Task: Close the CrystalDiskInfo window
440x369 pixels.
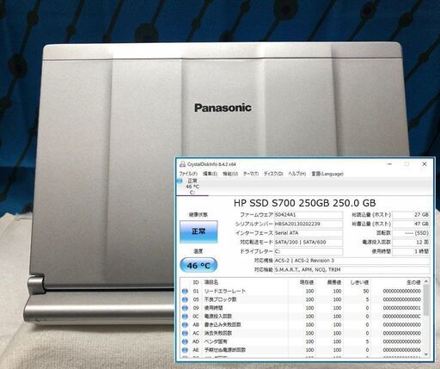Action: pyautogui.click(x=425, y=164)
